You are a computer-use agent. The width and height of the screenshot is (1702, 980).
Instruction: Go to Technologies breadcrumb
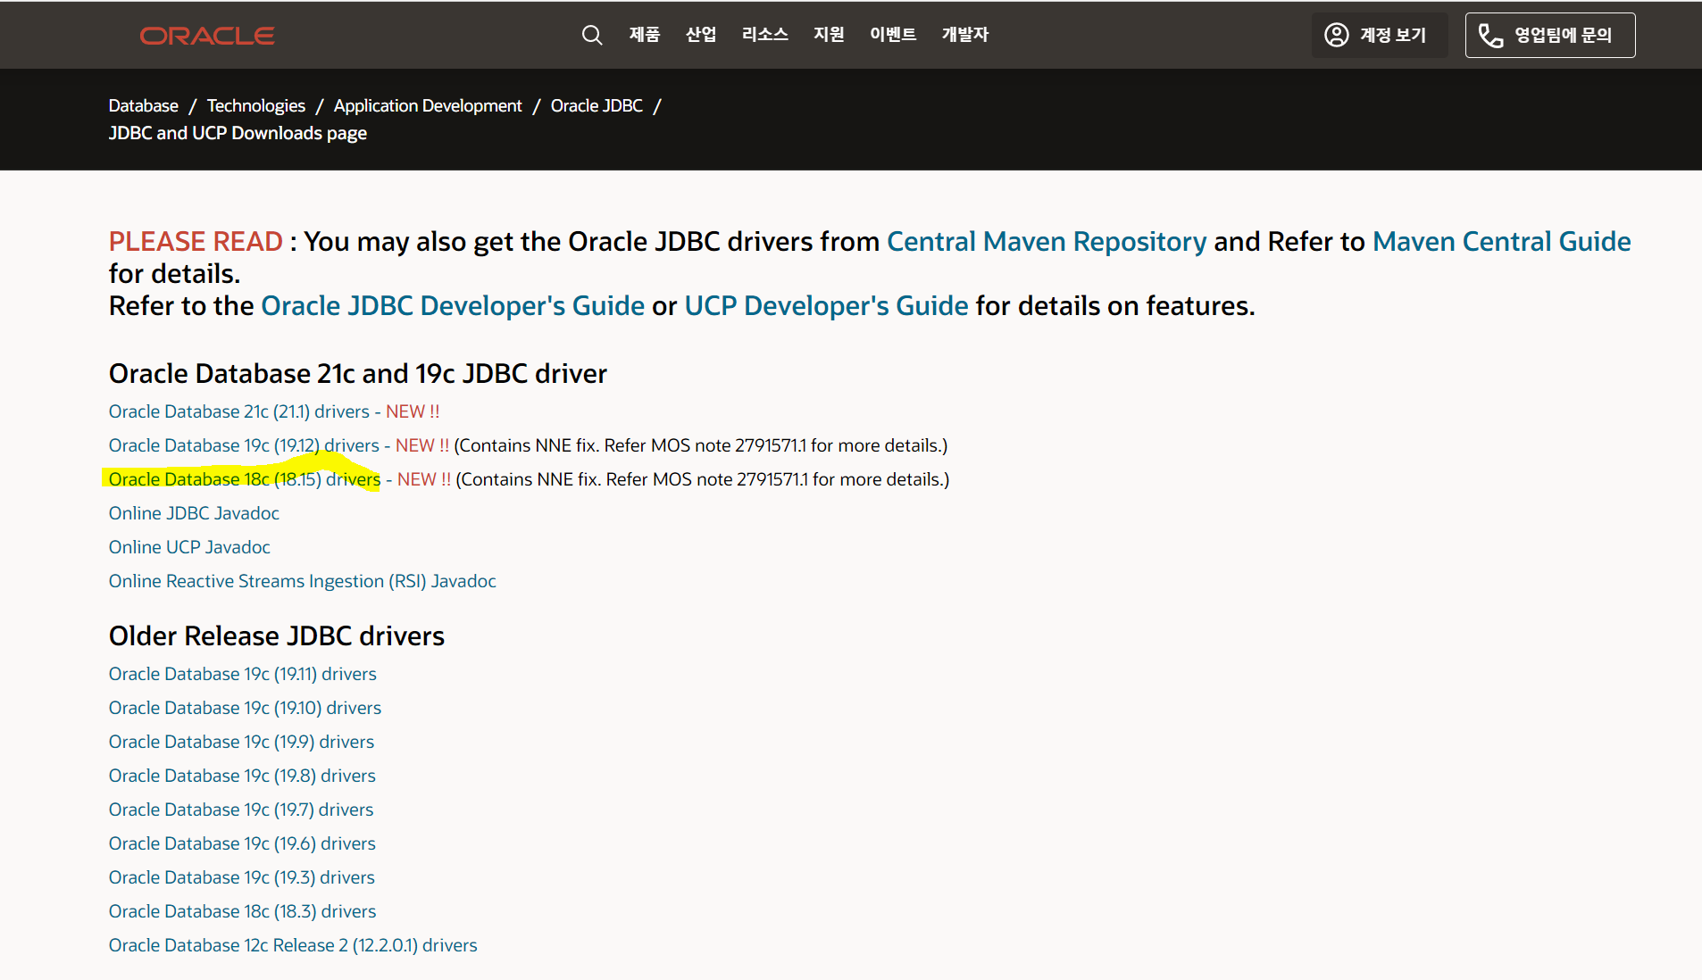click(256, 105)
